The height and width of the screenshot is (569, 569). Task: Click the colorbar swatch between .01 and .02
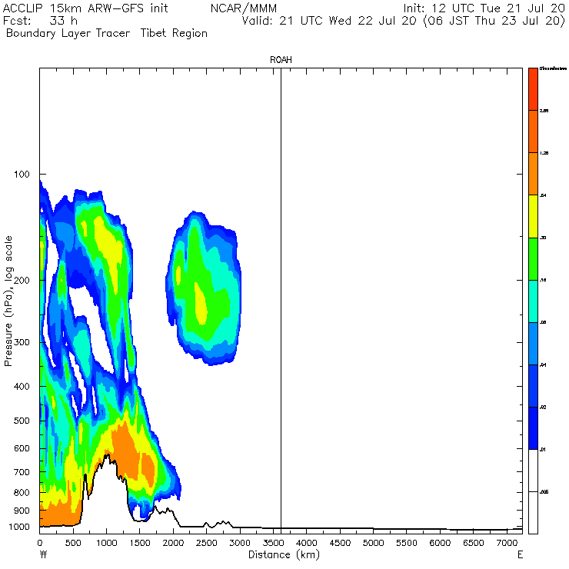pos(533,428)
